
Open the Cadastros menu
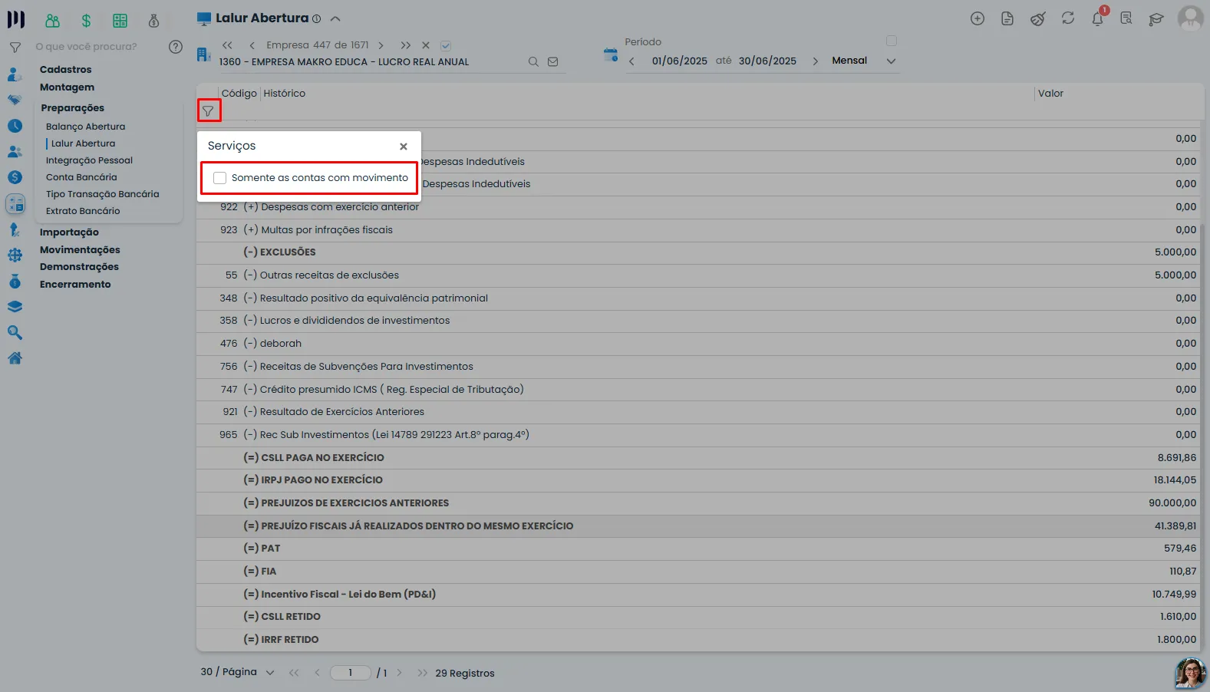tap(66, 70)
